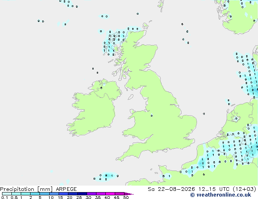Image resolution: width=258 pixels, height=199 pixels.
Task: Click the Shetland Islands outline
Action: [x=161, y=6]
